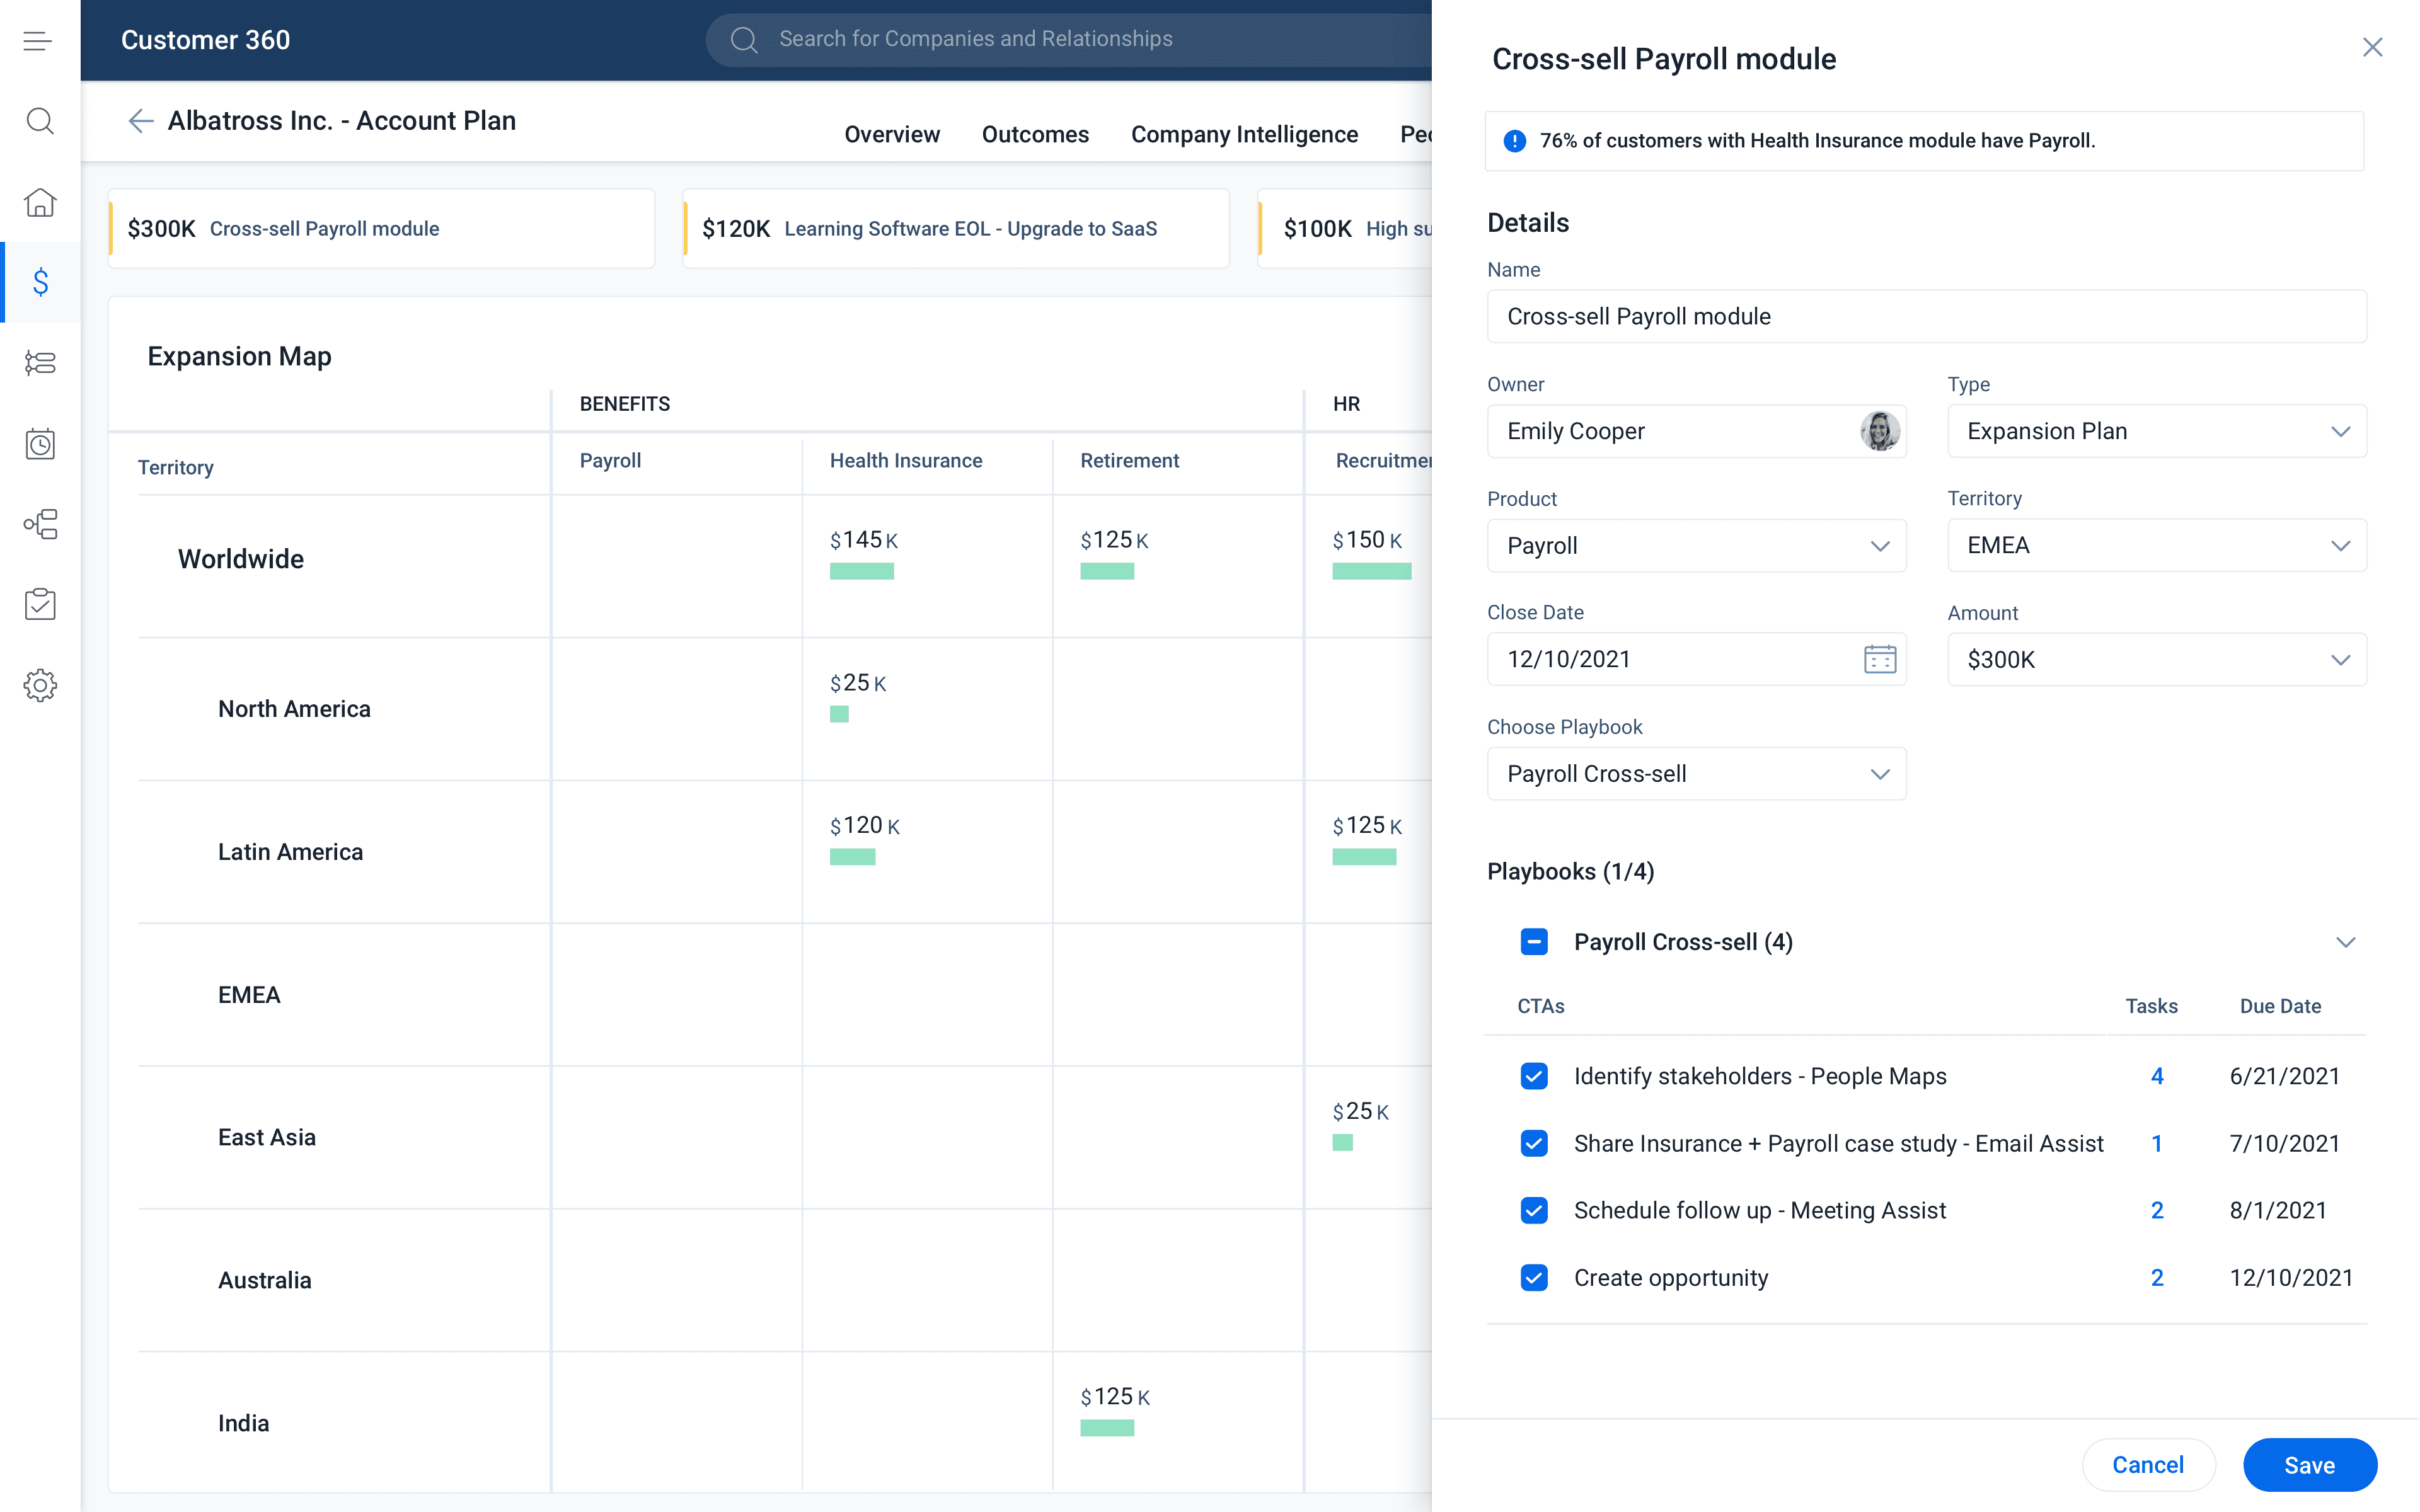This screenshot has height=1512, width=2420.
Task: Toggle the Payroll Cross-sell playbook checkbox
Action: tap(1534, 942)
